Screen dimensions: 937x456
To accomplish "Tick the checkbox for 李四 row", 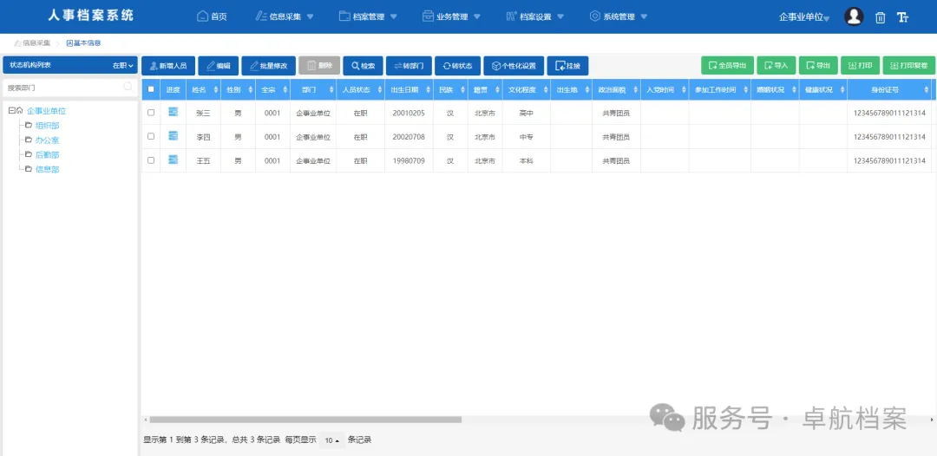I will 151,136.
